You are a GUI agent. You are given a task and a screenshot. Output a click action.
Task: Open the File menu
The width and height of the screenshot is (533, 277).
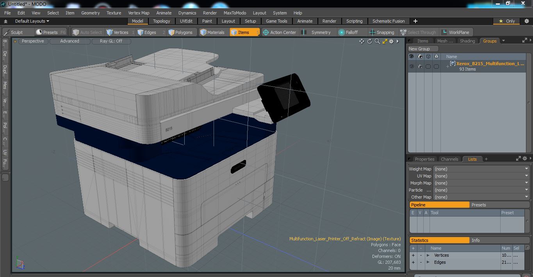[7, 13]
